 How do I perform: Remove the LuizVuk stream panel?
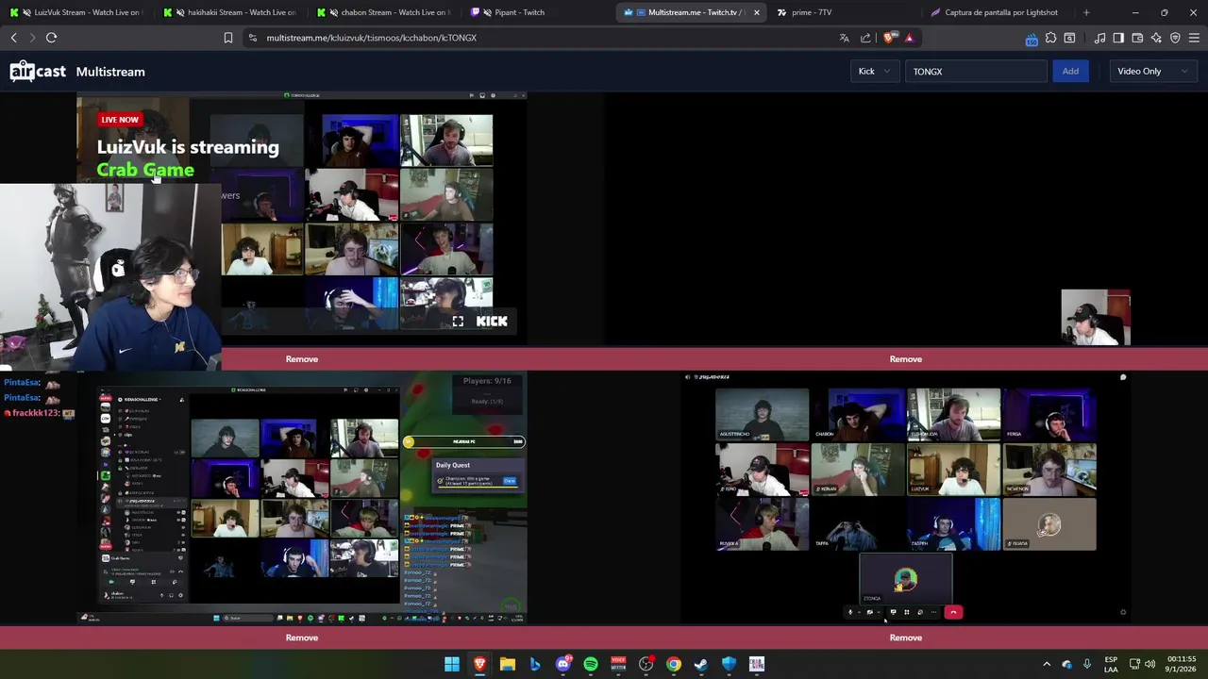pos(302,359)
